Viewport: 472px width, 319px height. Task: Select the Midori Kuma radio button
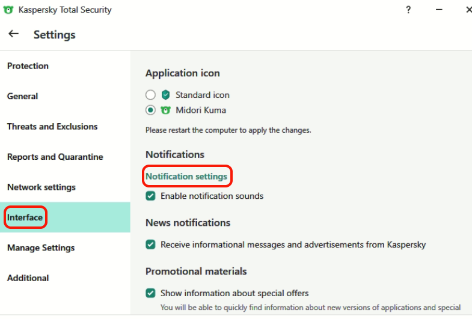pos(150,110)
